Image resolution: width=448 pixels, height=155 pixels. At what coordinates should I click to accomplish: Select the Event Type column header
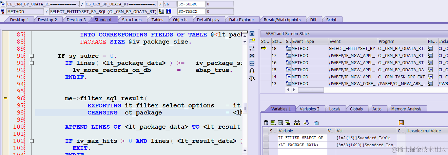point(310,41)
